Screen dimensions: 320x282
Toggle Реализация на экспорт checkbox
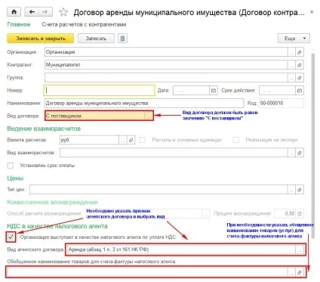pos(236,140)
